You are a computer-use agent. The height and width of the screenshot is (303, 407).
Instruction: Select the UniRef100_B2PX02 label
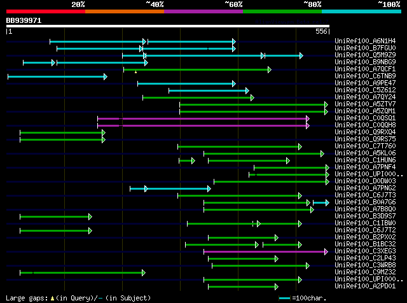coord(365,237)
